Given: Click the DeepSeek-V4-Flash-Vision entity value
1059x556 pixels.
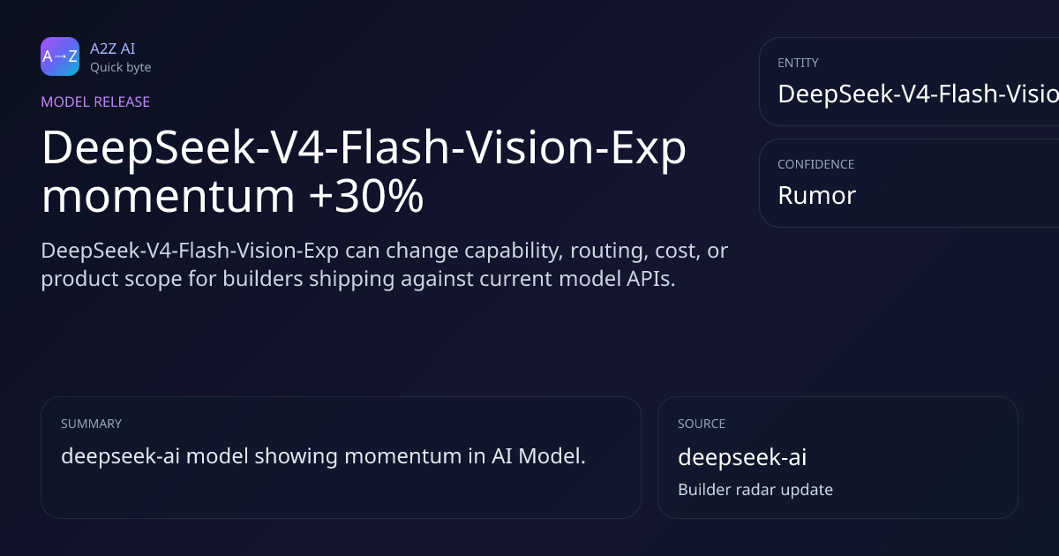Looking at the screenshot, I should click(x=918, y=94).
